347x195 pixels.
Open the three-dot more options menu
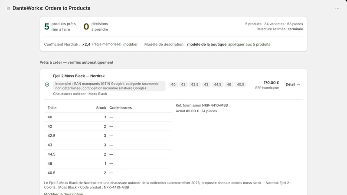point(337,8)
